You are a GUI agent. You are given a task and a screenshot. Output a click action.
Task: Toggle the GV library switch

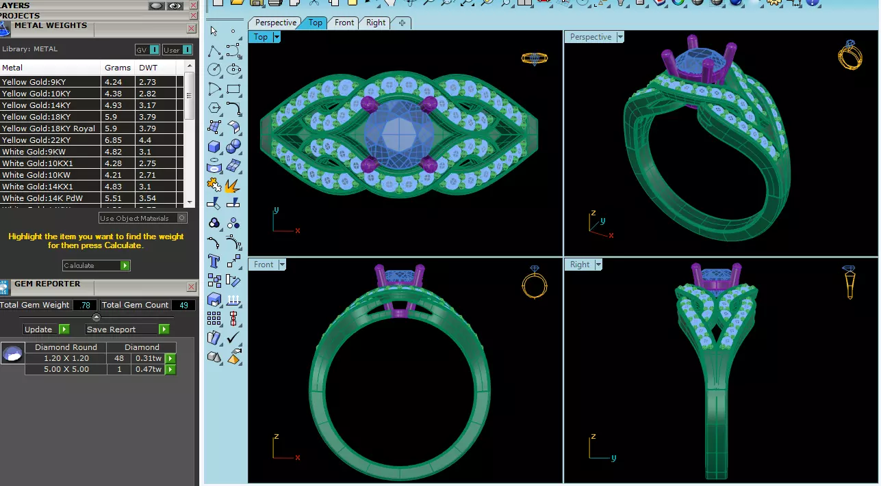click(148, 50)
